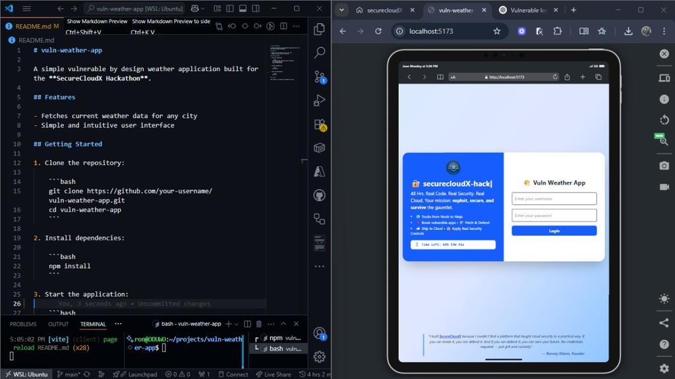Show more panel tabs ellipsis

118,324
